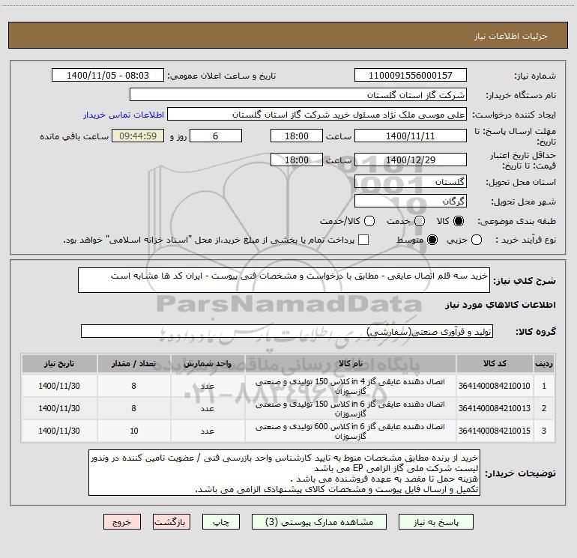This screenshot has height=558, width=577.
Task: Click the response deadline date 1400/11/11
Action: click(x=411, y=136)
